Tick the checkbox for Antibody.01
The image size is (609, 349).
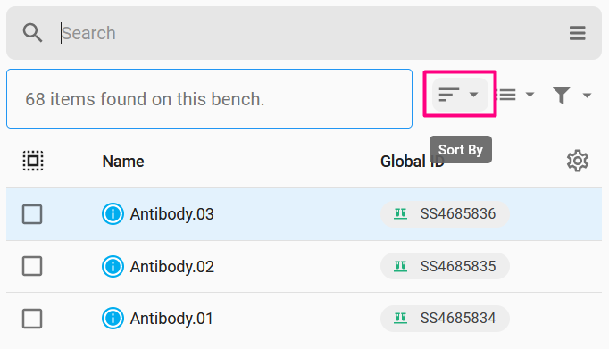[32, 319]
